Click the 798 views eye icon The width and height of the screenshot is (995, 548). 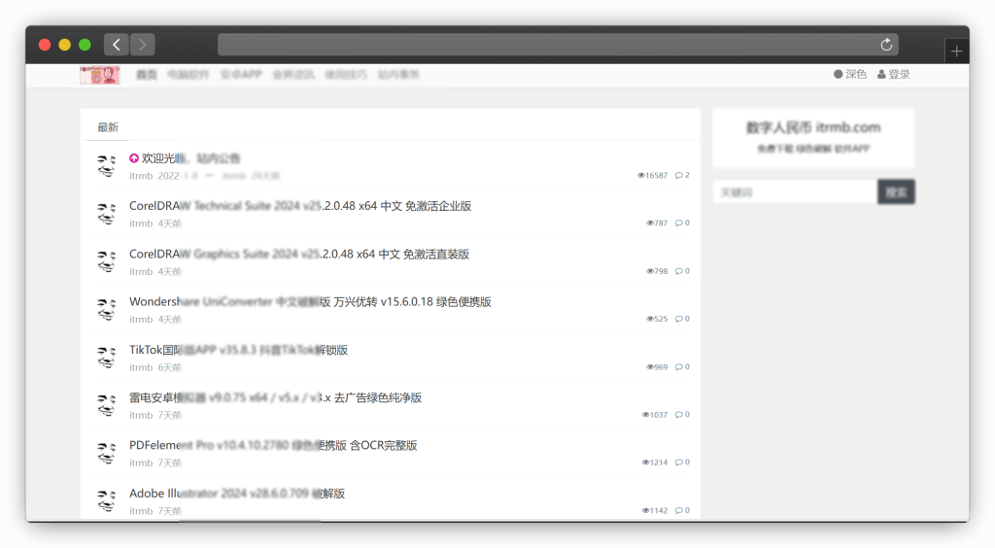pos(650,271)
